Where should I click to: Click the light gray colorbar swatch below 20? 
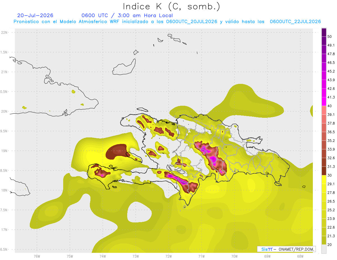tap(324, 249)
